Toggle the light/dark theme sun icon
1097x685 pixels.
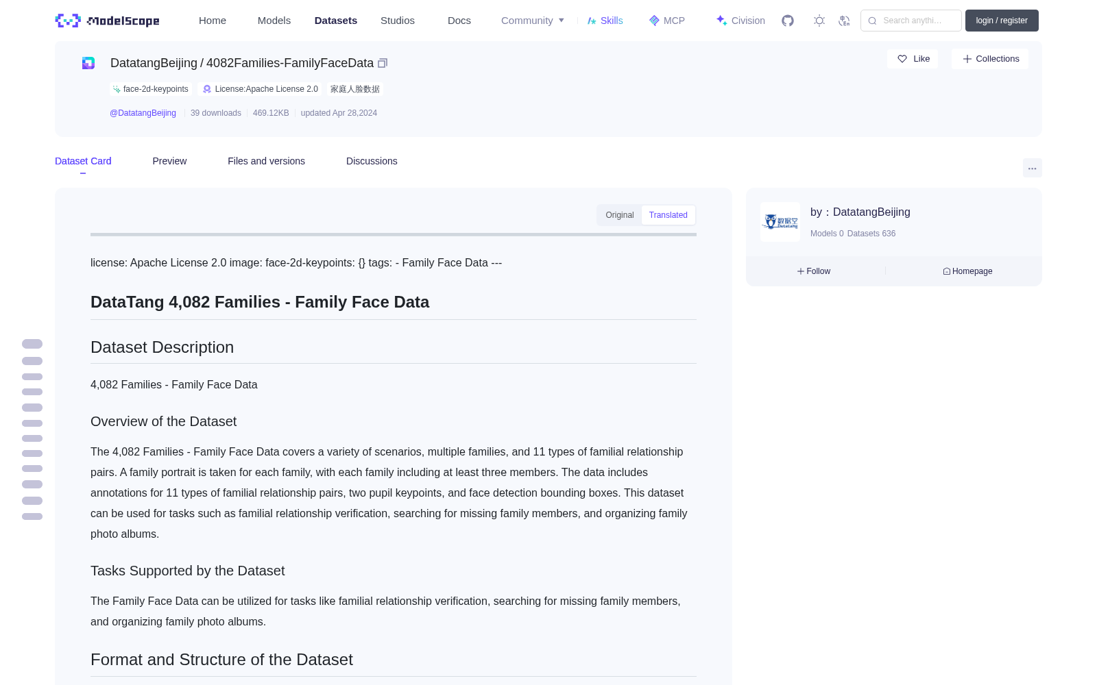(x=819, y=21)
